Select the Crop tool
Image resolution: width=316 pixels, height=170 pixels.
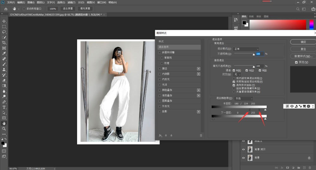(x=4, y=43)
